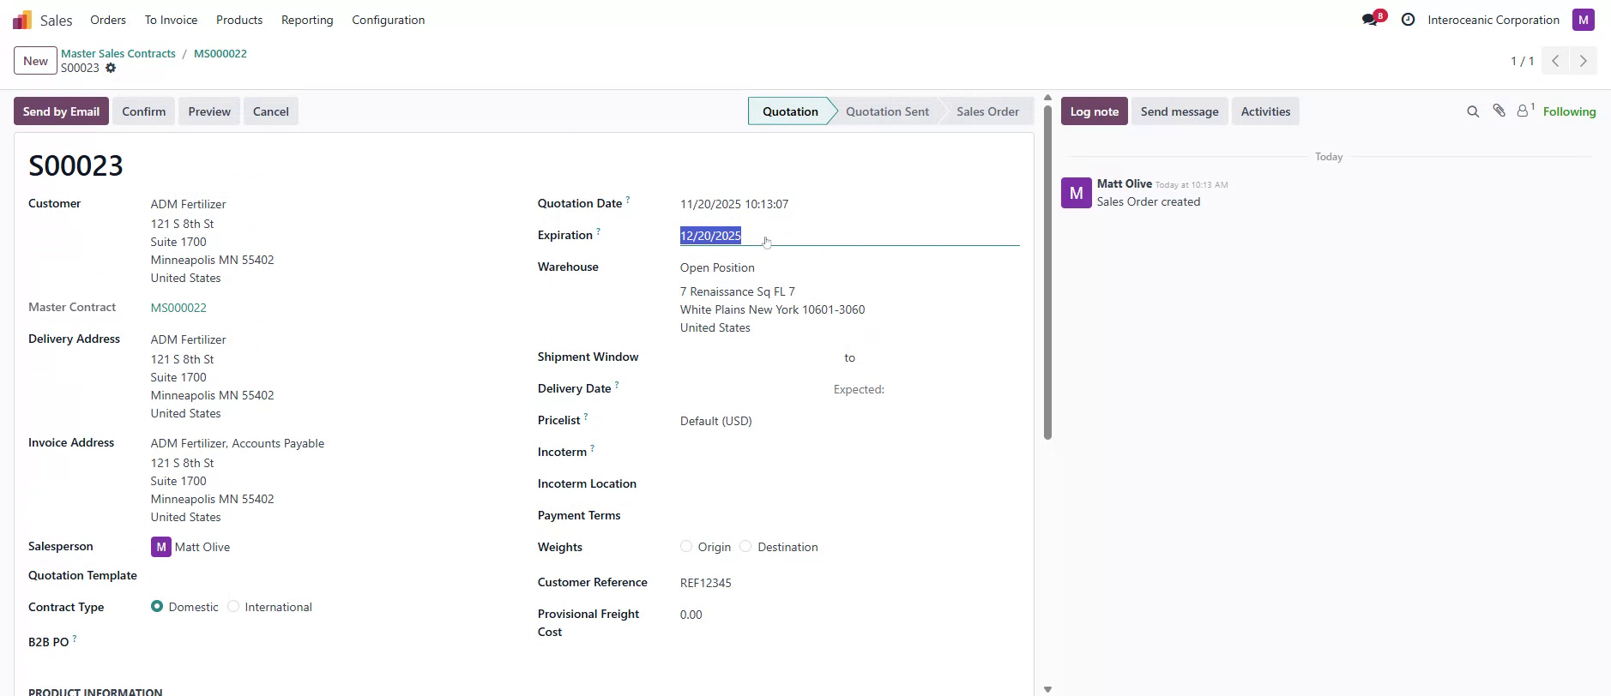Show help tooltip for Incoterm
This screenshot has height=696, width=1611.
click(x=592, y=448)
